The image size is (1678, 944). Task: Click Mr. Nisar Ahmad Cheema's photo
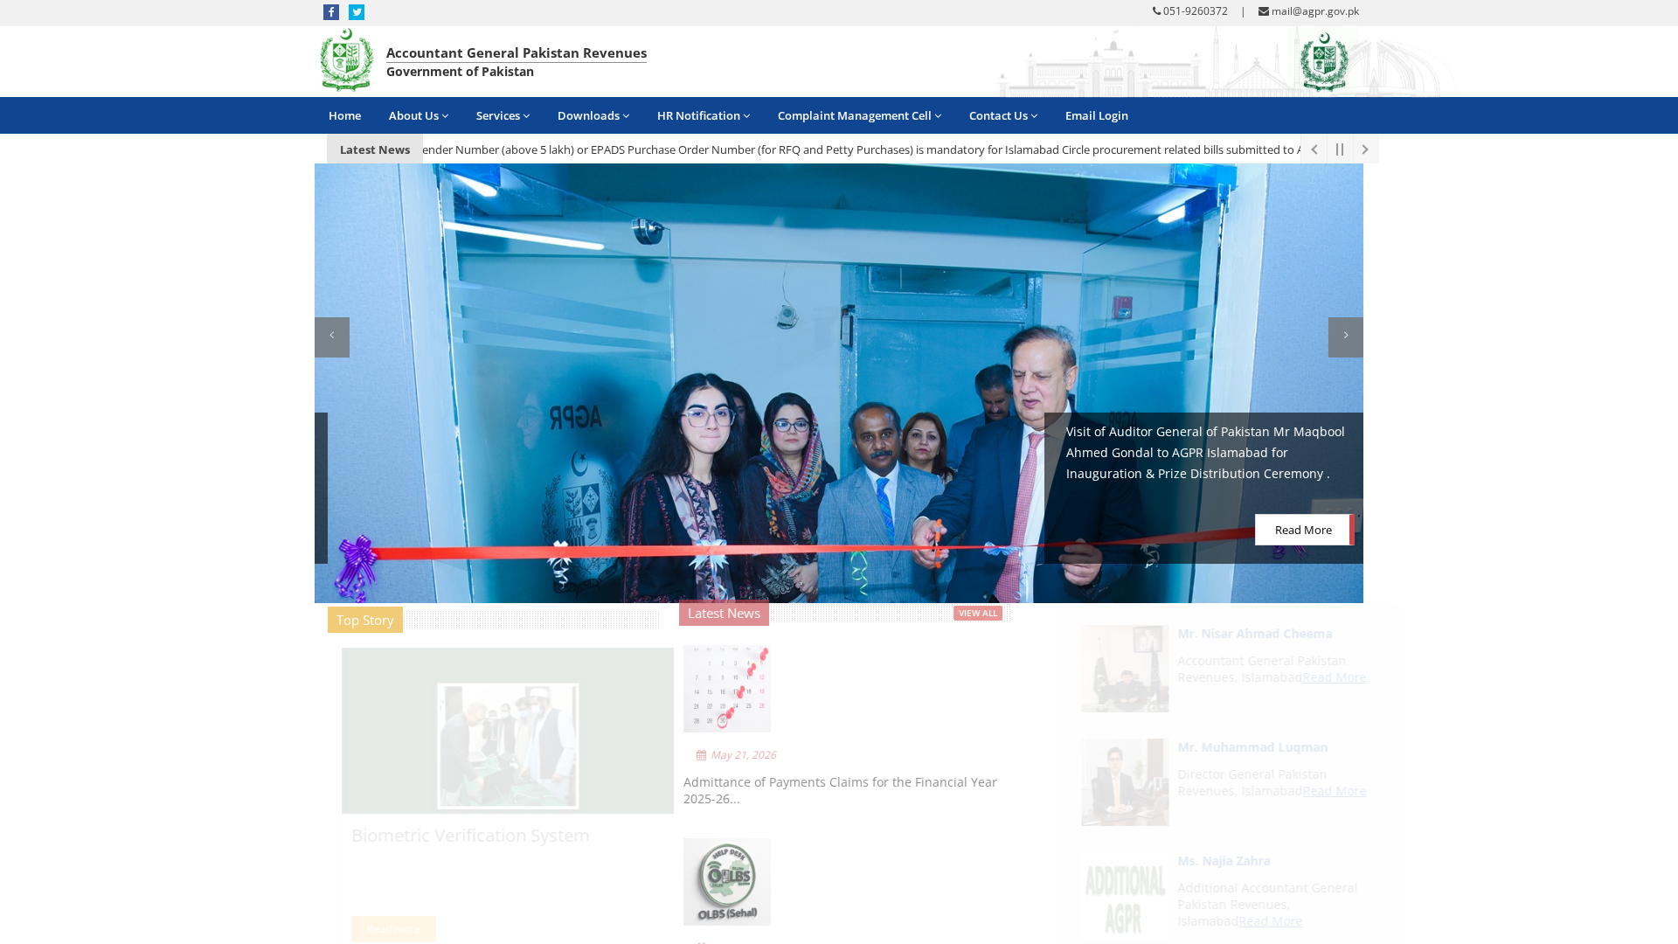pos(1125,669)
